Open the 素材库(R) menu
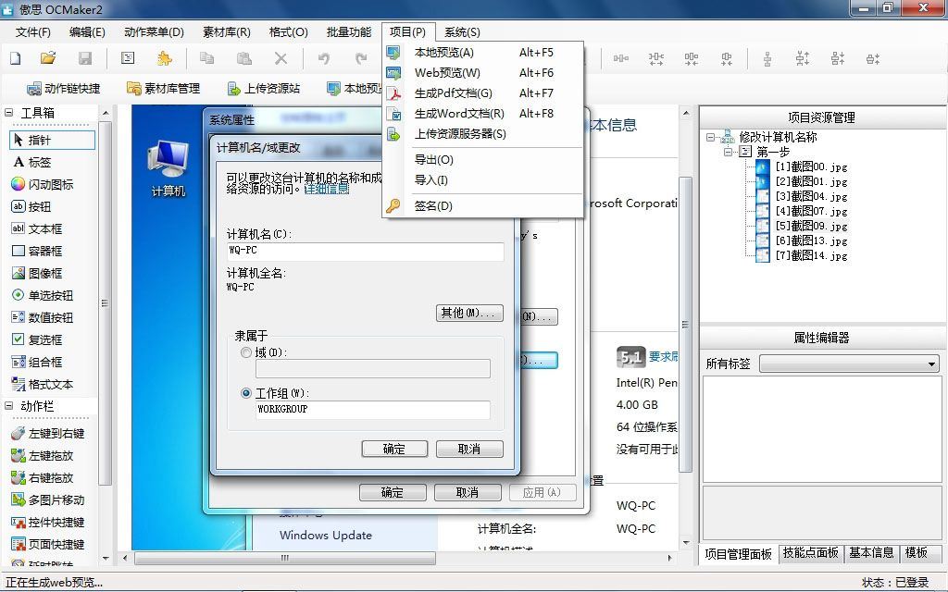 coord(227,32)
